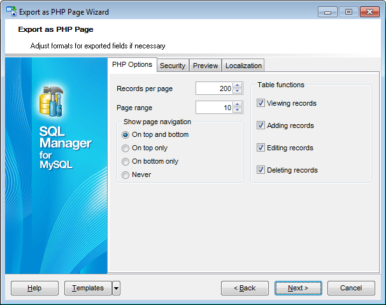This screenshot has width=386, height=305.
Task: Increase Records per page with up arrow
Action: (x=238, y=86)
